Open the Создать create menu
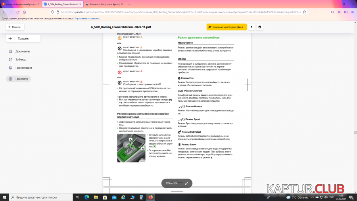357x201 pixels. pos(23,39)
